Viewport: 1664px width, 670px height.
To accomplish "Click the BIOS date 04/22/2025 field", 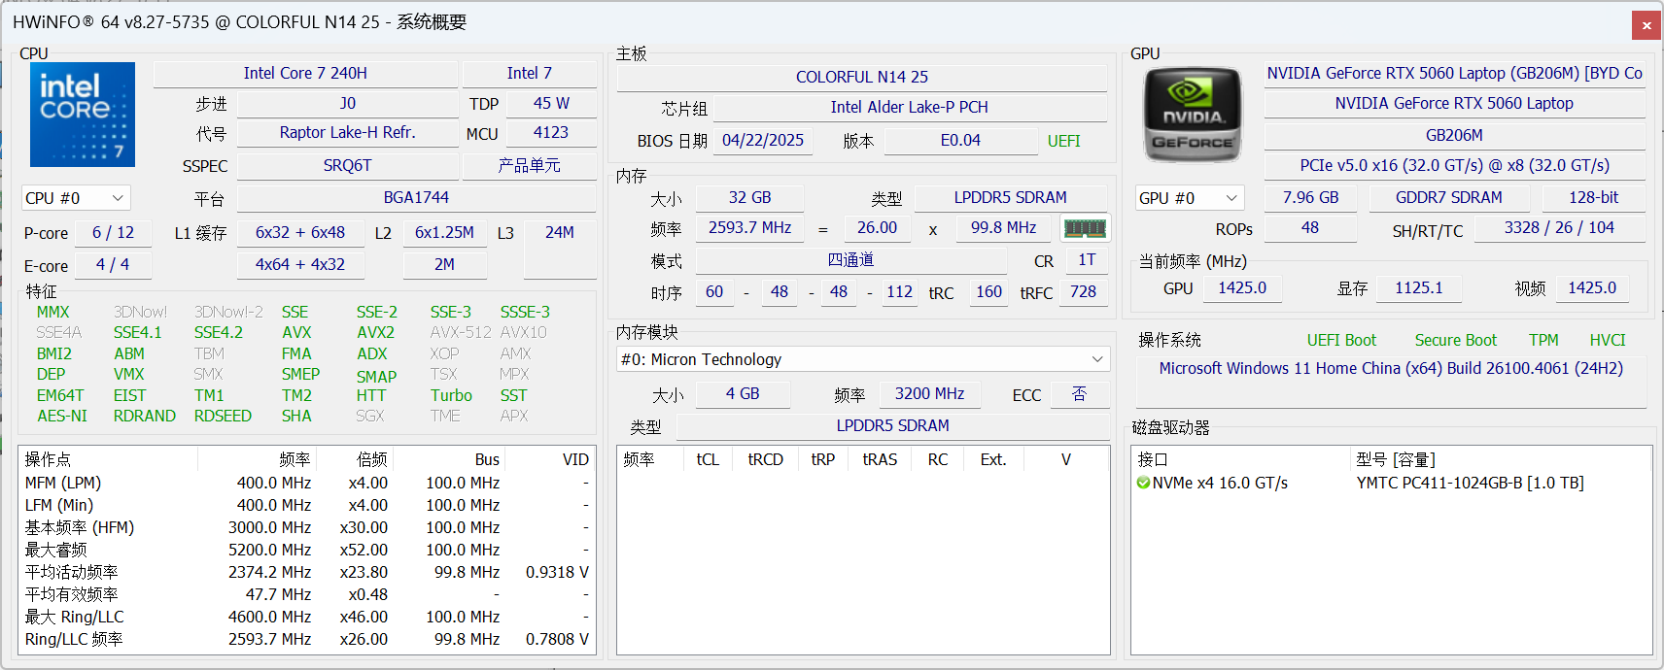I will pyautogui.click(x=763, y=141).
